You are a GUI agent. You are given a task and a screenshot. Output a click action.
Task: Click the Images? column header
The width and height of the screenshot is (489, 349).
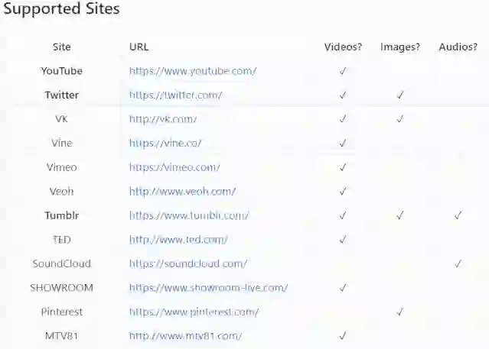pos(400,47)
